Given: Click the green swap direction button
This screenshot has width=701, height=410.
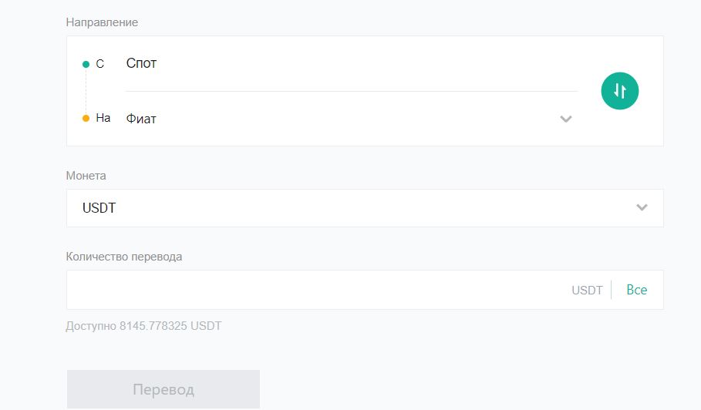Looking at the screenshot, I should coord(619,91).
